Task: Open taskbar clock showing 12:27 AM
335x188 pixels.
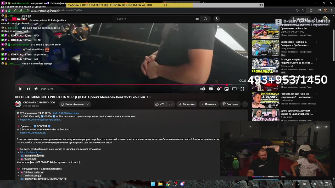Action: pos(323,184)
